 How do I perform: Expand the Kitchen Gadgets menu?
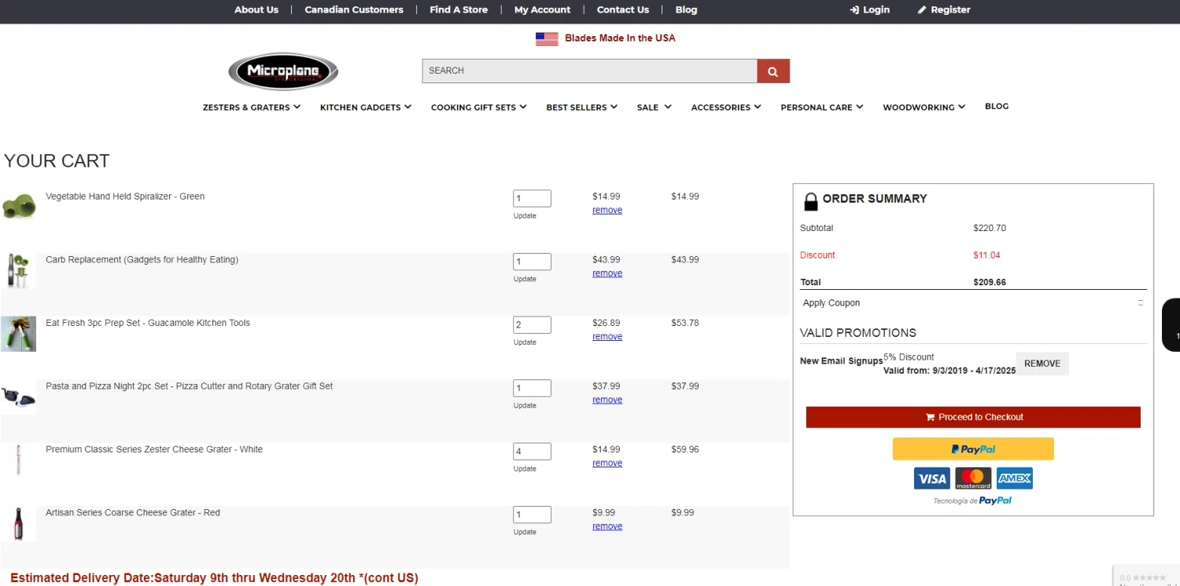pos(366,108)
